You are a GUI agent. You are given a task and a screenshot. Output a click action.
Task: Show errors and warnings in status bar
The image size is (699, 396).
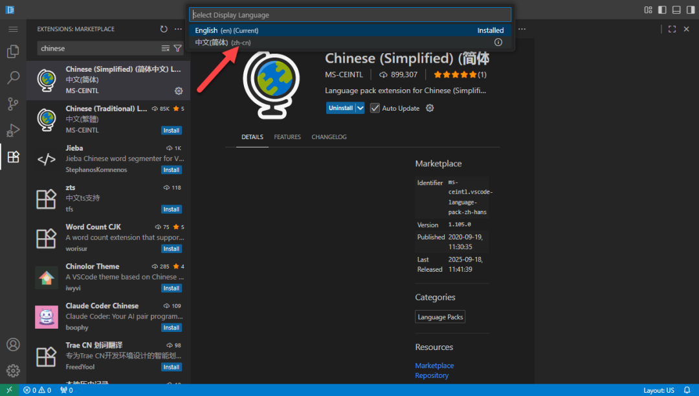[x=38, y=390]
